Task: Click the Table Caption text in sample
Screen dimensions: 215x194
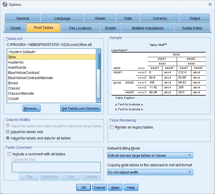Action: (125, 98)
